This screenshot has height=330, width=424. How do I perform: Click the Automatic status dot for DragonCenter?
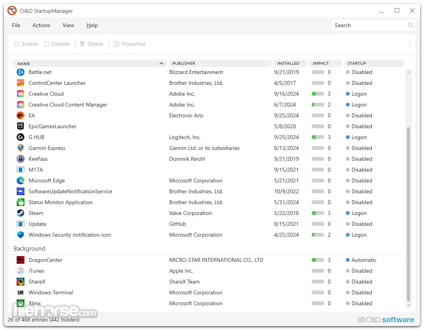(x=348, y=260)
